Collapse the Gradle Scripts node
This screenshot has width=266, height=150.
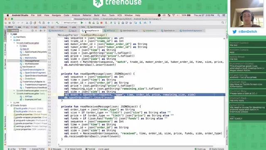8,105
